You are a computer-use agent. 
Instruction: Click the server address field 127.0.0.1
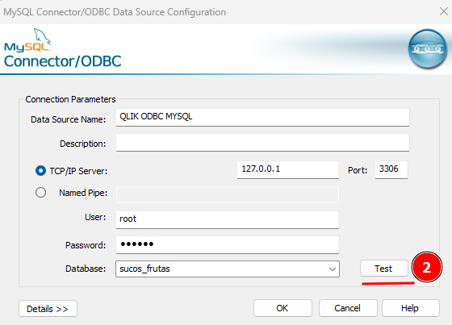tap(288, 169)
